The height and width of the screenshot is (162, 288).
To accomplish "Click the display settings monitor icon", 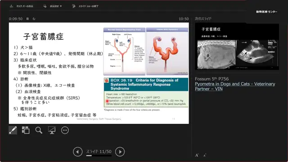I will tap(45, 6).
